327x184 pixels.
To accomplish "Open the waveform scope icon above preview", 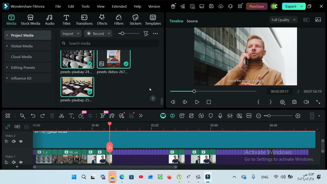I will tap(318, 20).
